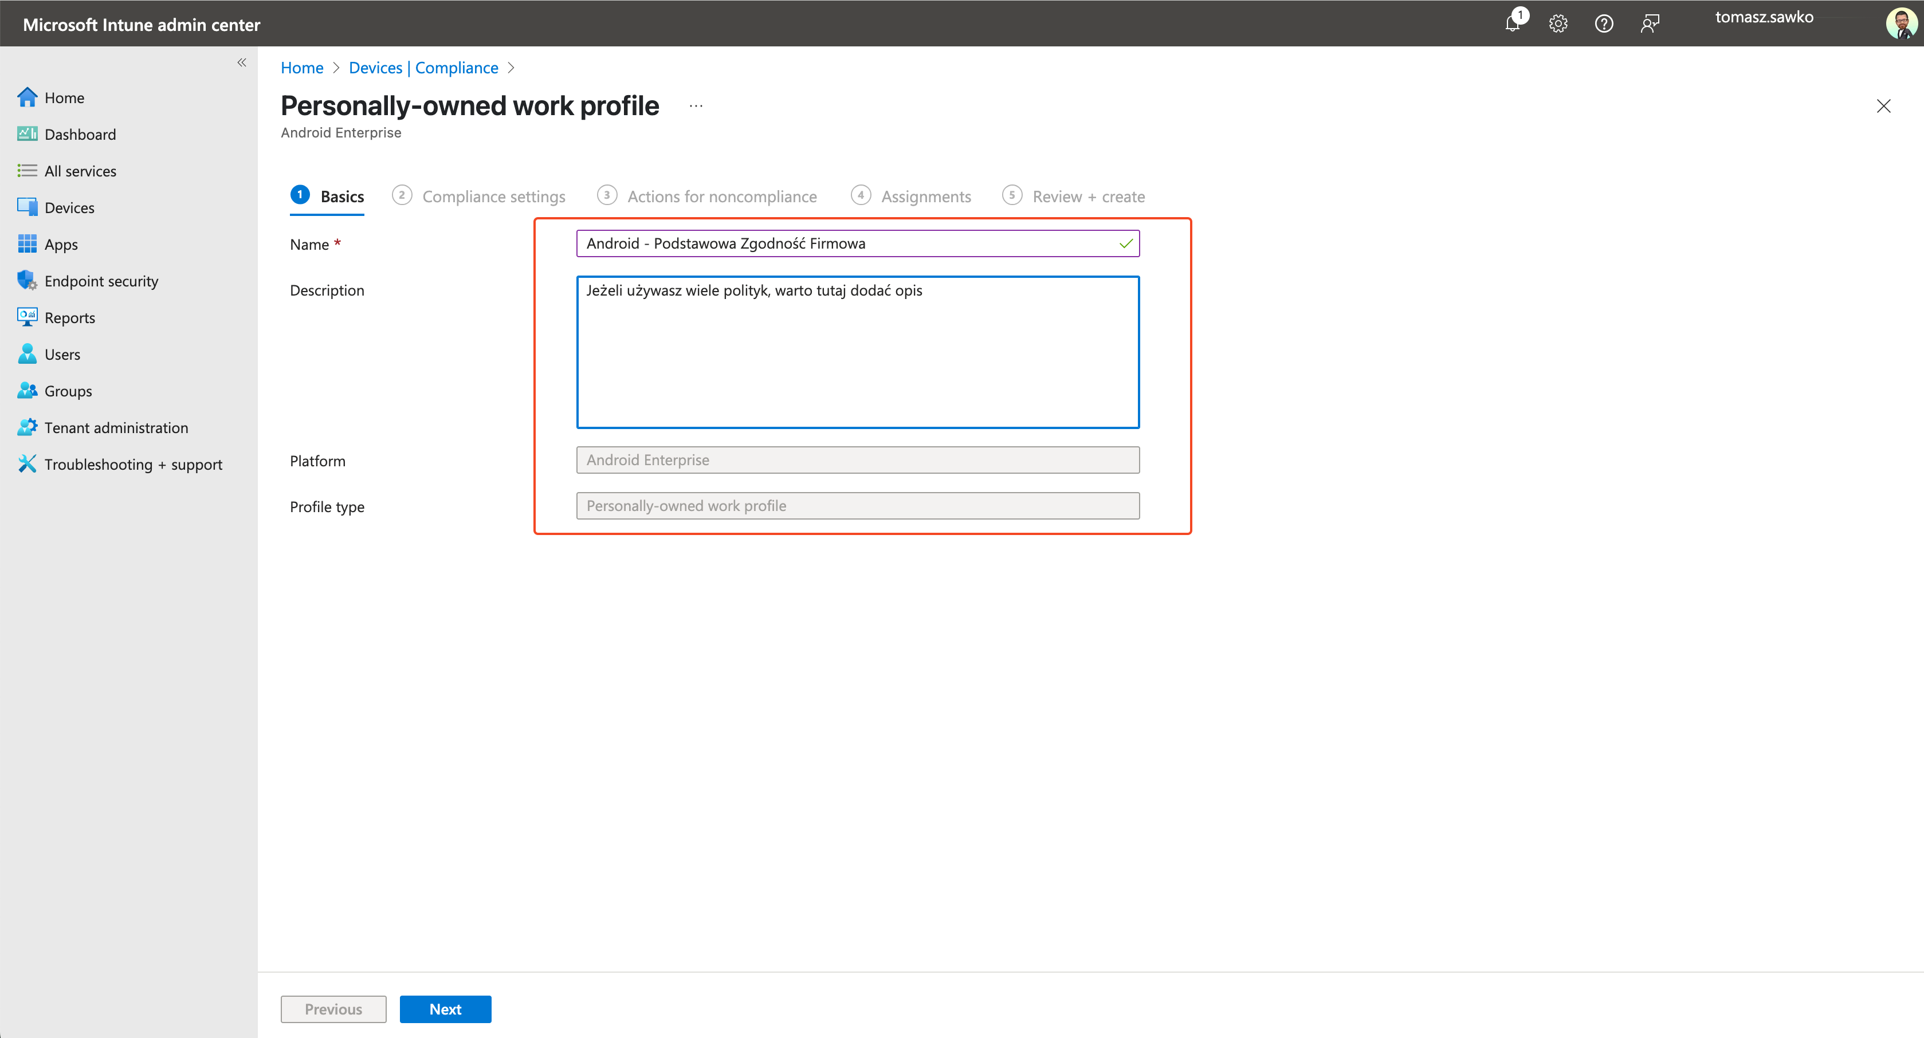Open the help question mark icon

1604,24
